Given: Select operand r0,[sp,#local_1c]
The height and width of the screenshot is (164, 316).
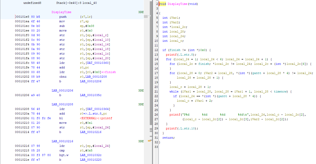Looking at the screenshot, I should point(95,54).
